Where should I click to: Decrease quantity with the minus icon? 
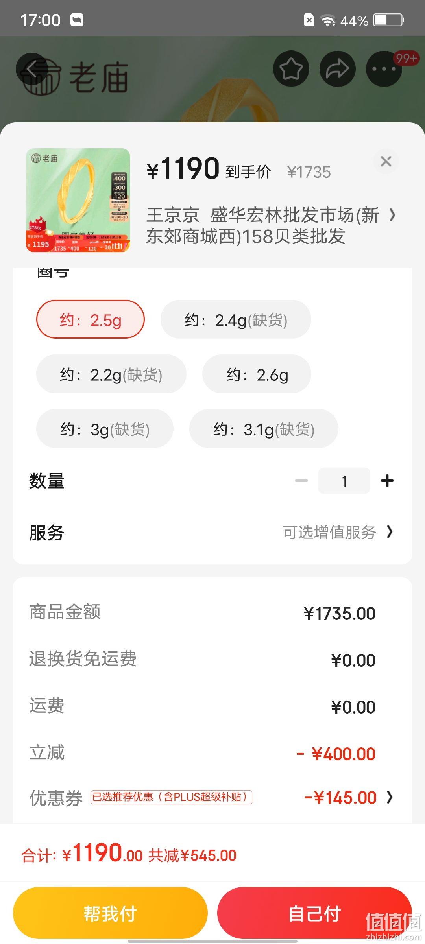tap(301, 481)
